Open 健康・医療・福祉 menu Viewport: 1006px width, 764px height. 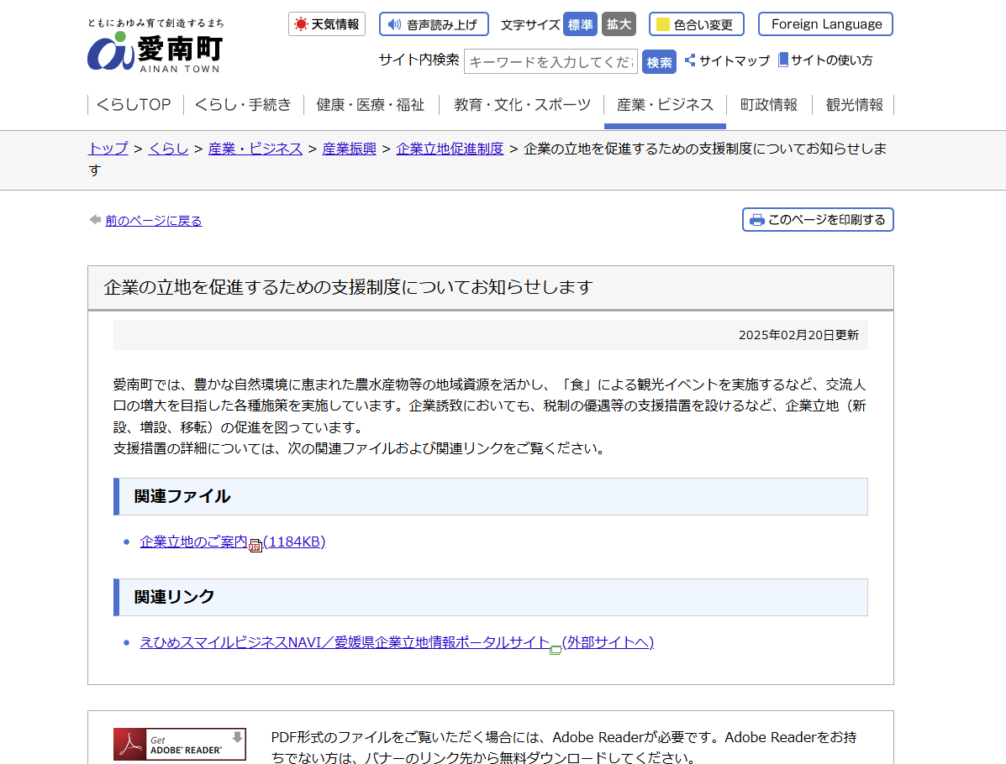(371, 104)
